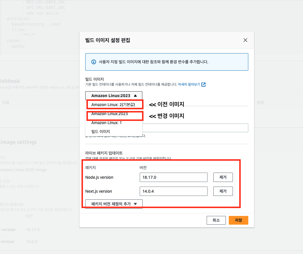303x254 pixels.
Task: Choose Amazon Linux:2023 in the dropdown list
Action: tap(110, 114)
